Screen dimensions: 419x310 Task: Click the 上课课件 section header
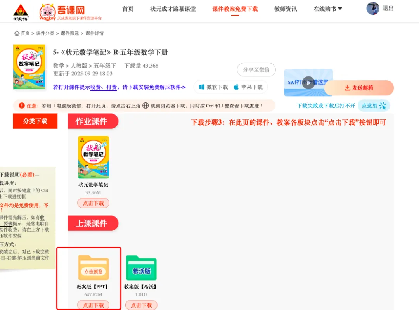click(x=93, y=223)
